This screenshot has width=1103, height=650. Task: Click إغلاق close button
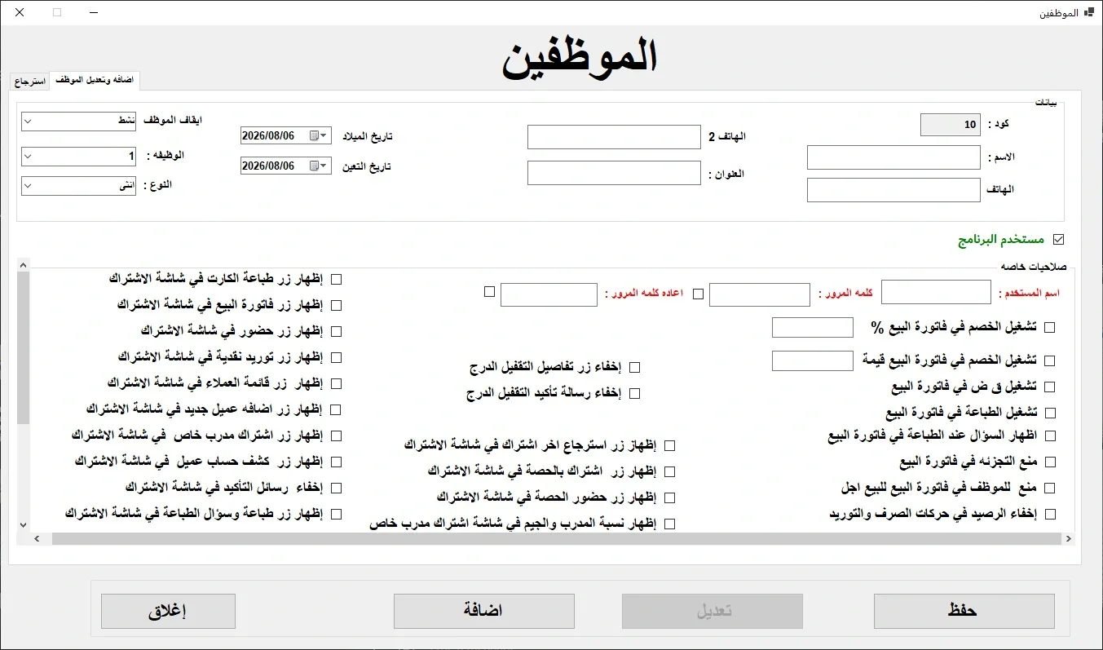pos(168,611)
